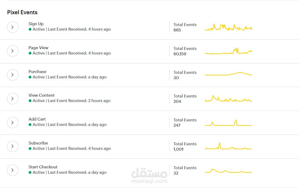Click the View Content sparkline graph
This screenshot has height=188, width=299.
click(228, 99)
